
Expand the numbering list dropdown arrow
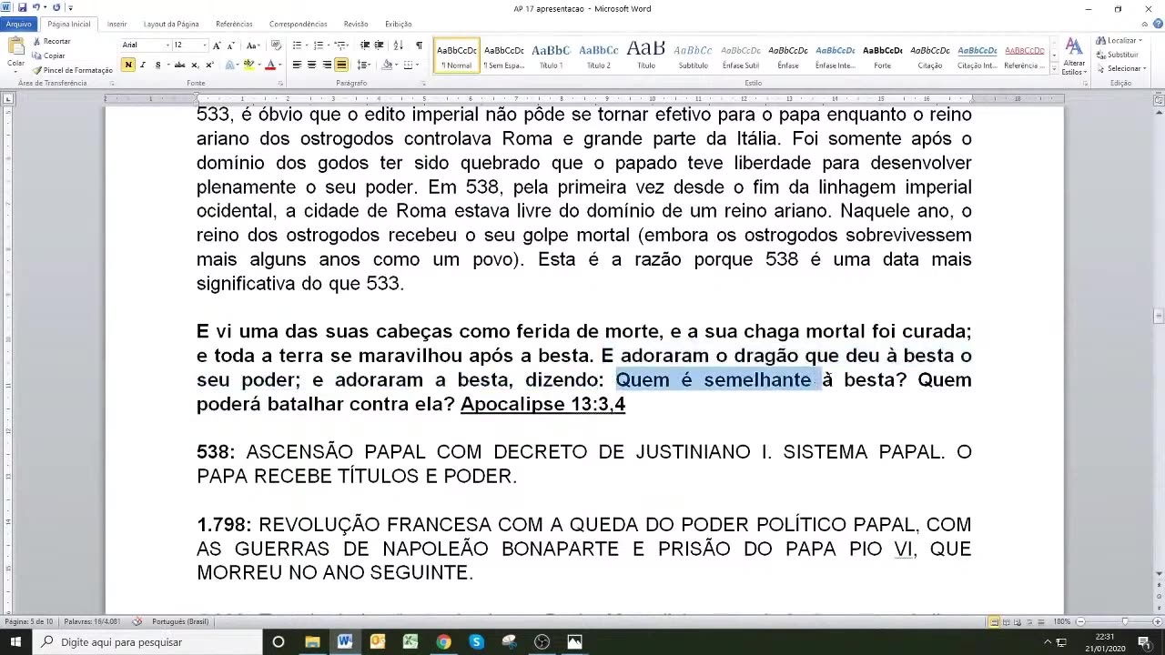(x=329, y=45)
